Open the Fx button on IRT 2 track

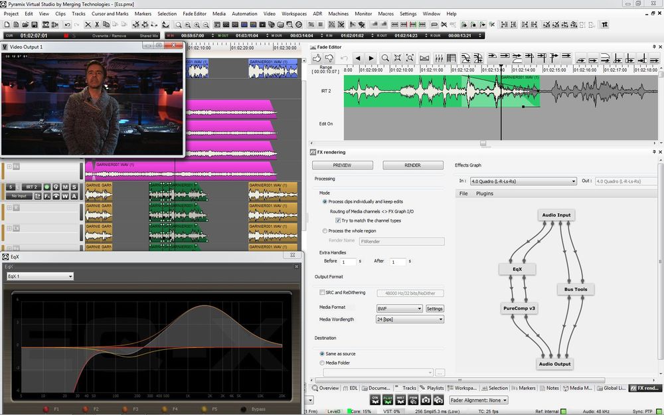46,196
